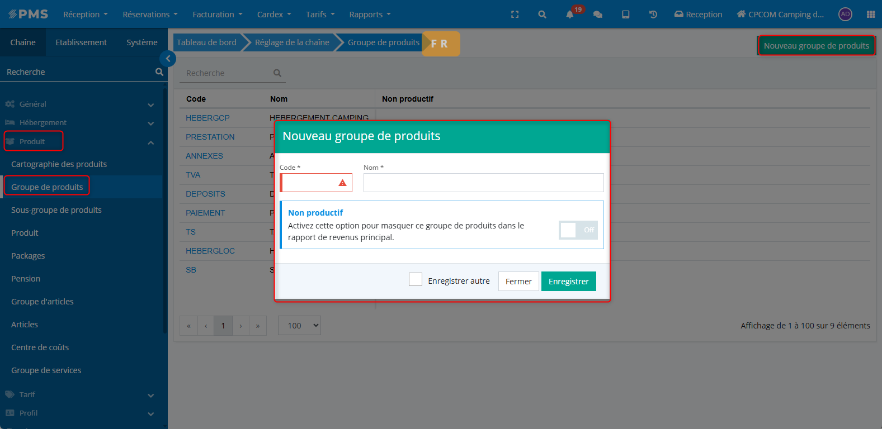Open notifications bell with 19 badge

click(570, 15)
